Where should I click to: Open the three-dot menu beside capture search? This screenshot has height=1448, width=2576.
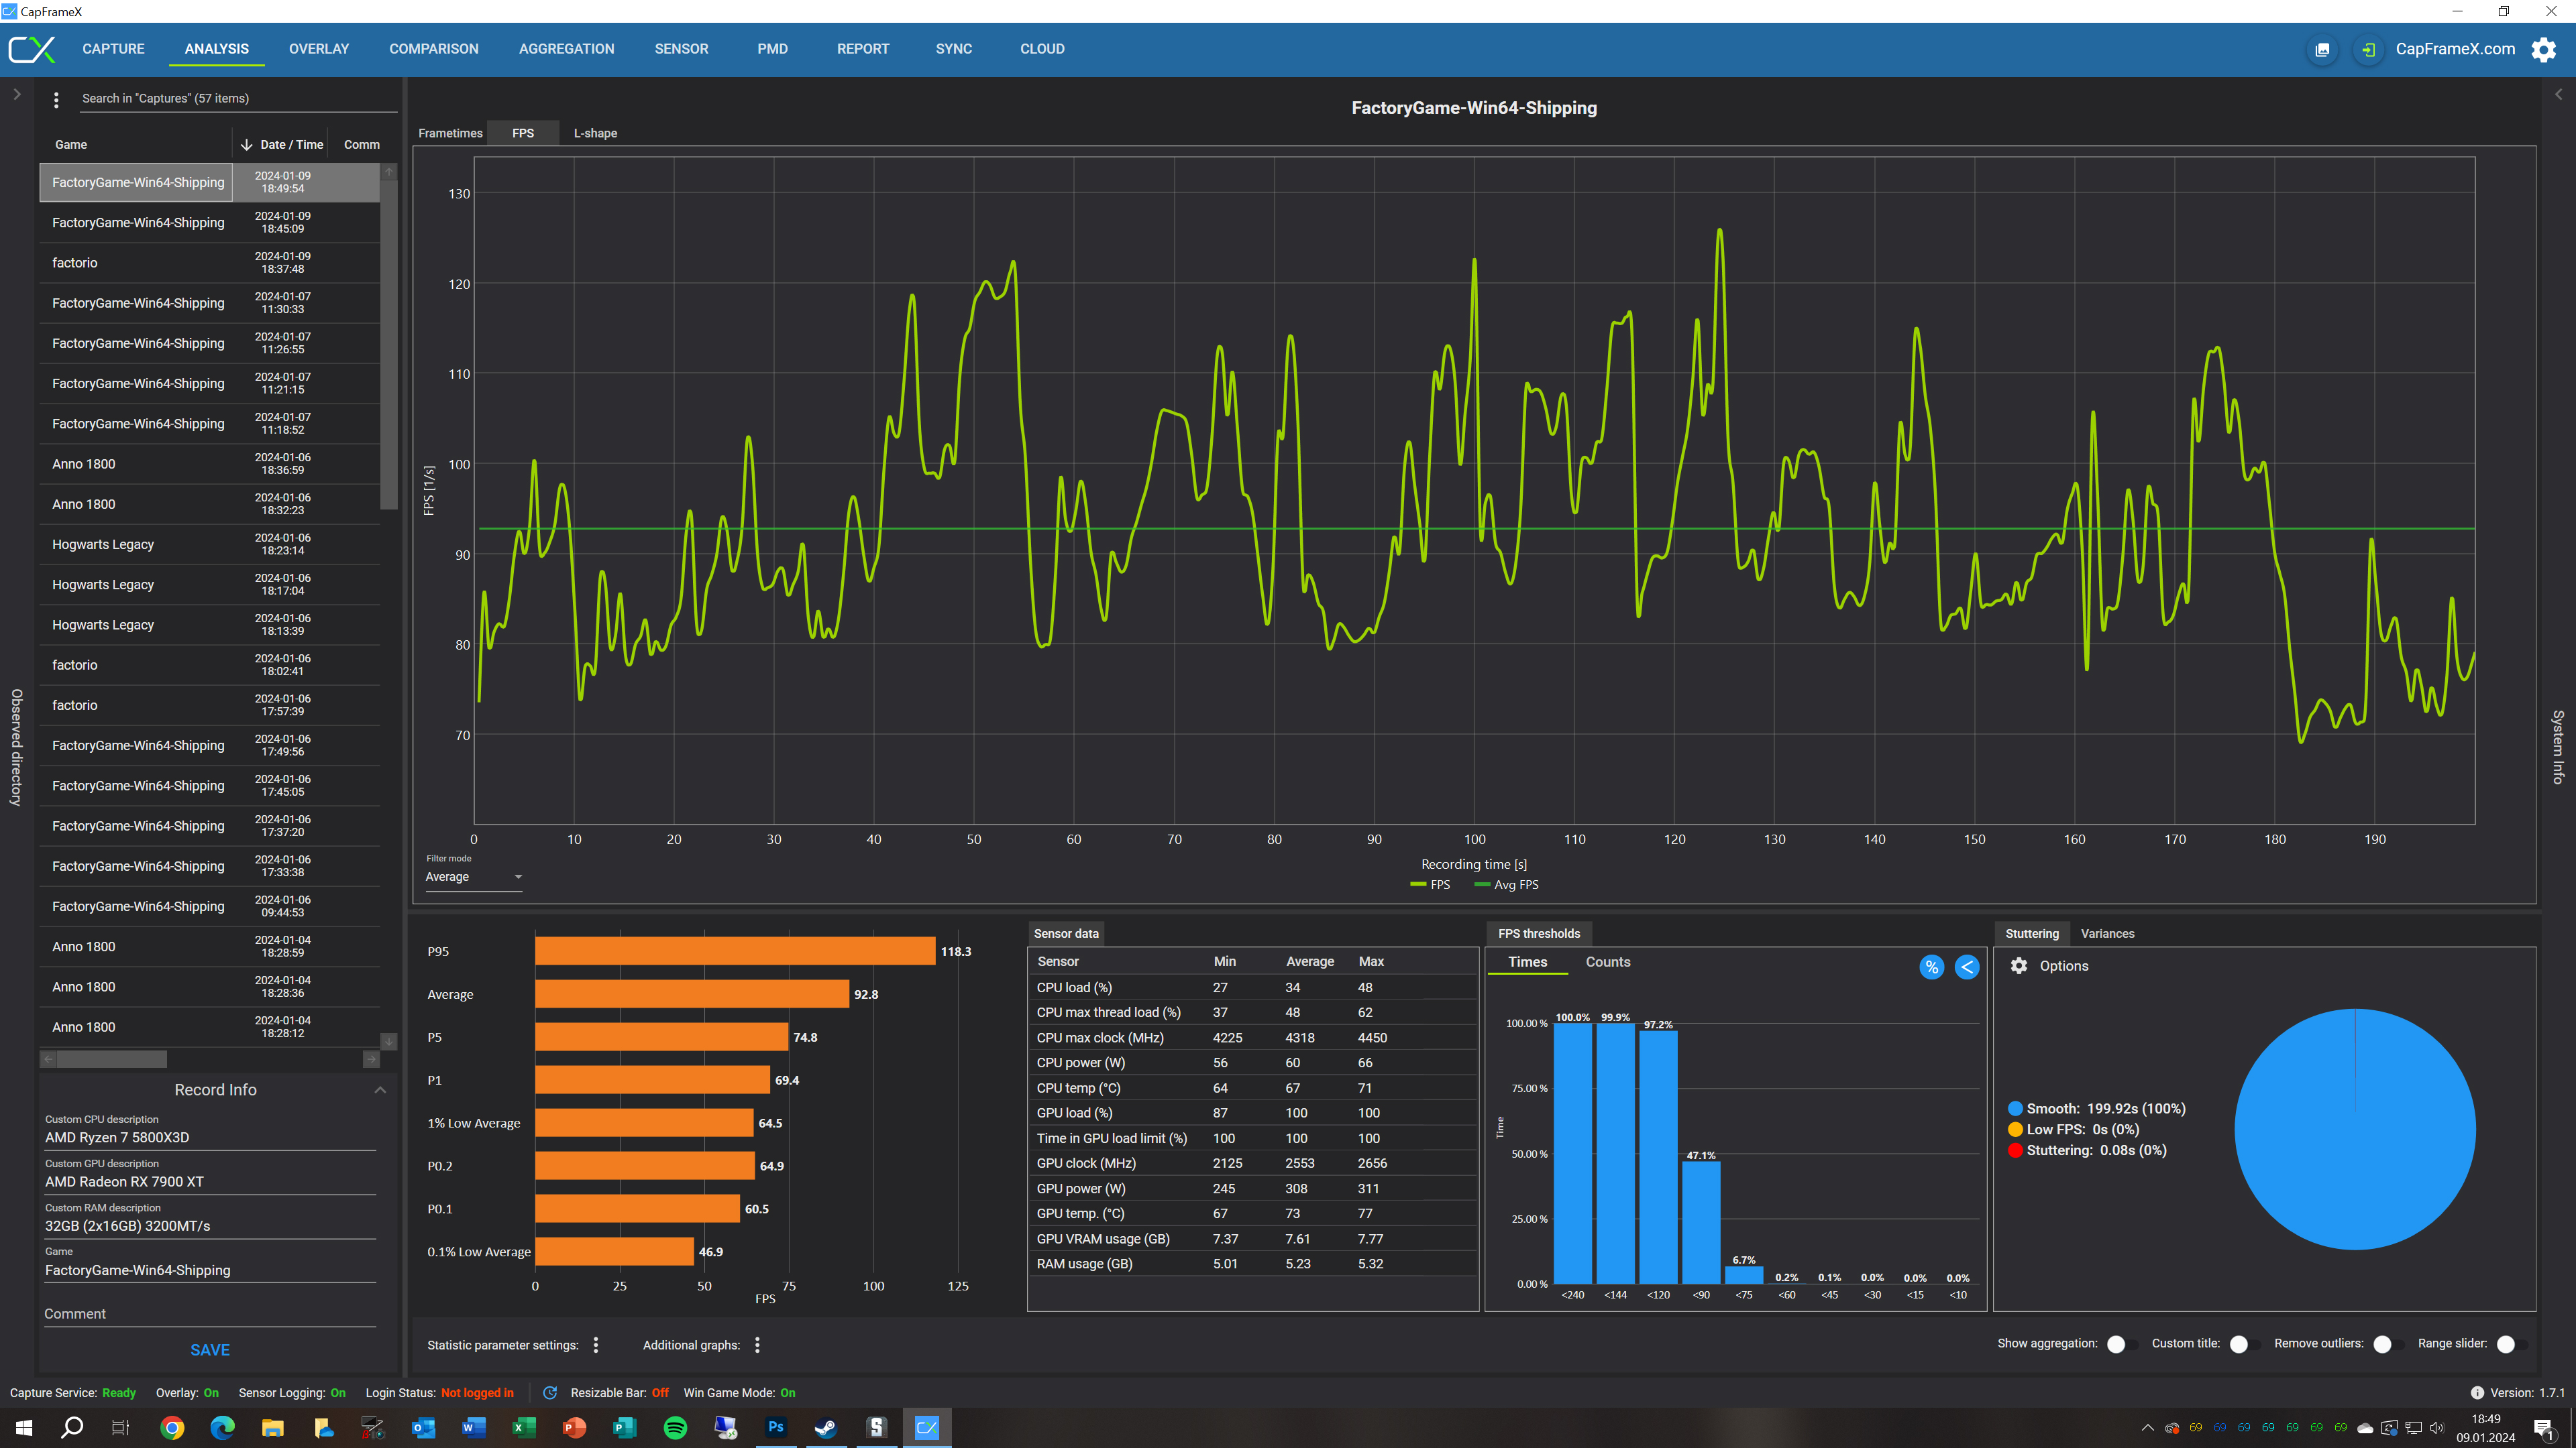pos(56,99)
